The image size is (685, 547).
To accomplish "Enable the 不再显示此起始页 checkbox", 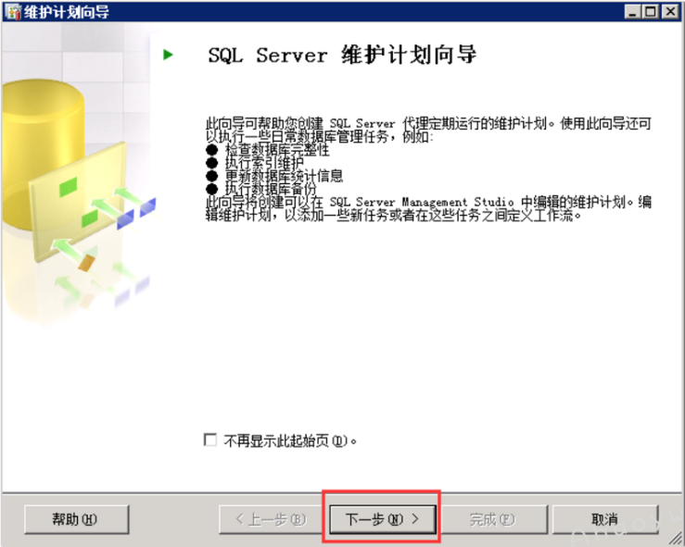I will tap(209, 441).
